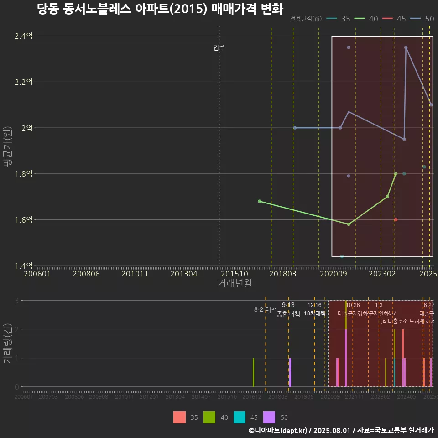Click the 1.8억 y-axis label
438x438 pixels.
pyautogui.click(x=23, y=174)
